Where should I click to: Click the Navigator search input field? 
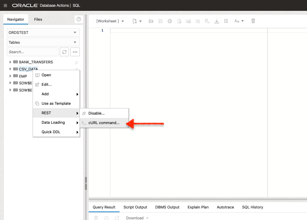tap(33, 52)
